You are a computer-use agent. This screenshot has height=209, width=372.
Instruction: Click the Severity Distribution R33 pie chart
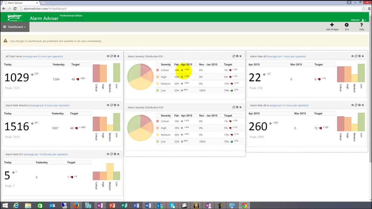point(140,128)
